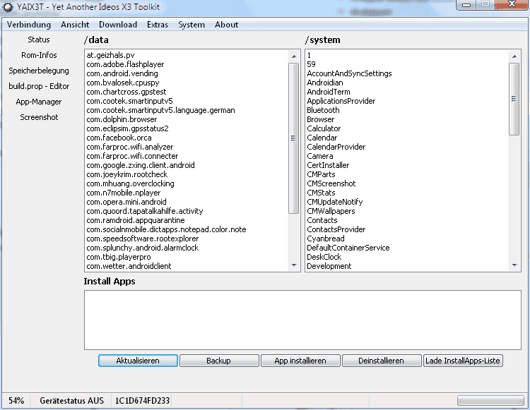Screen dimensions: 530x410
Task: Select Camera in /system list
Action: coord(319,156)
